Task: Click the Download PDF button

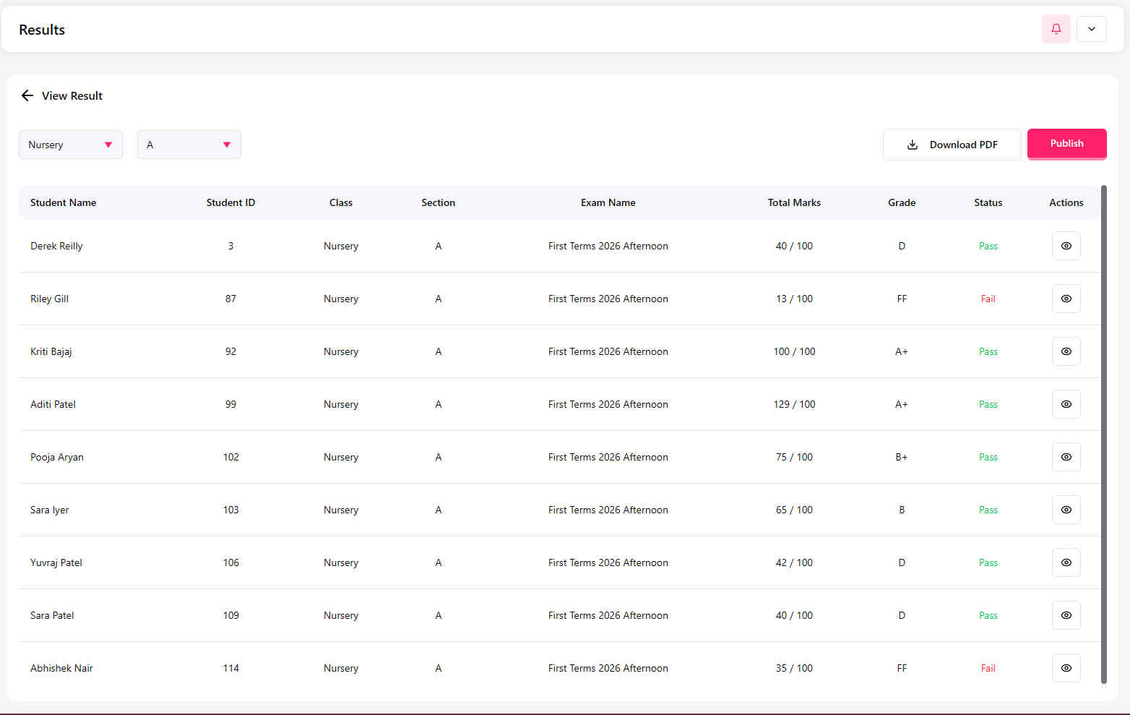Action: [952, 145]
